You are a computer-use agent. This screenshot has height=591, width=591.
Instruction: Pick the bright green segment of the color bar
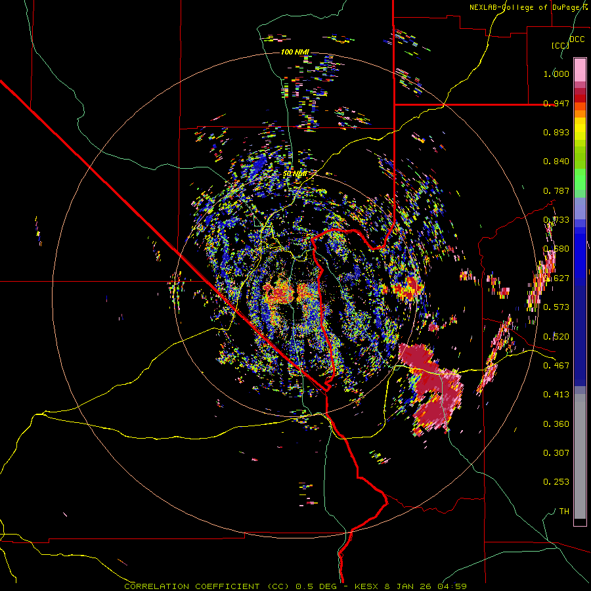[580, 179]
